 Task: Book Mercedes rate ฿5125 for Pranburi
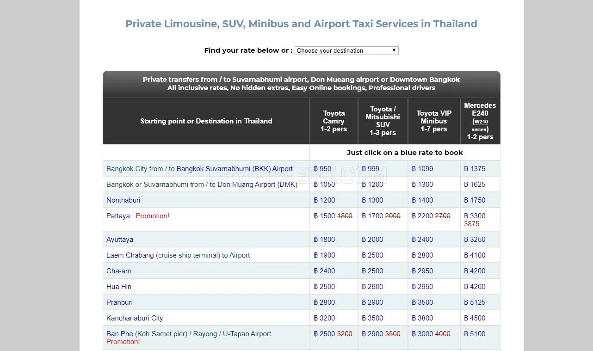(475, 302)
